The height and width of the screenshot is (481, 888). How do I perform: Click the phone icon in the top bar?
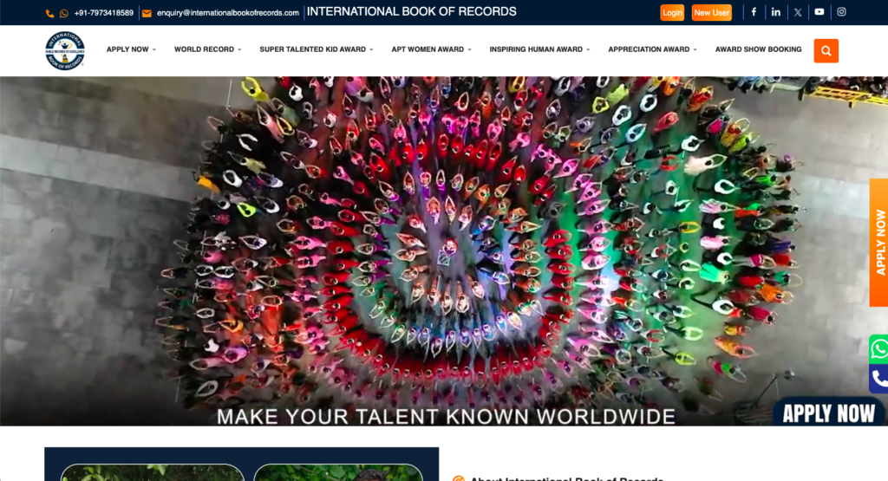[x=49, y=13]
